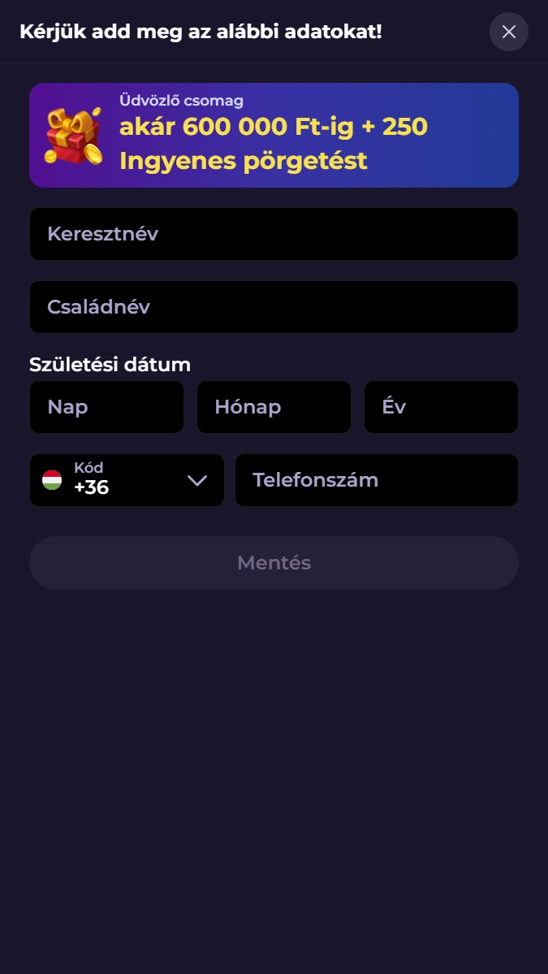Click the +36 country code value
Viewport: 548px width, 974px height.
91,487
